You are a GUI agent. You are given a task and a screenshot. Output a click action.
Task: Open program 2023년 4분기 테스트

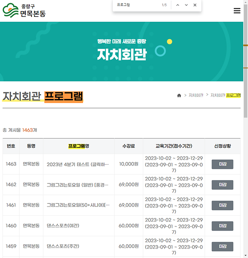pyautogui.click(x=77, y=164)
